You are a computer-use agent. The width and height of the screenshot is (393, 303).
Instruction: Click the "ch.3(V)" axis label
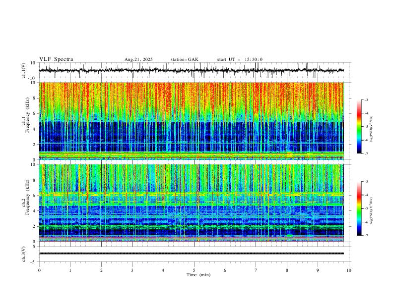[24, 254]
